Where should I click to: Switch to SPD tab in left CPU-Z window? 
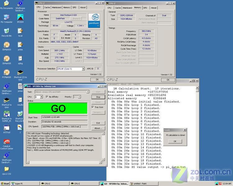coord(75,7)
